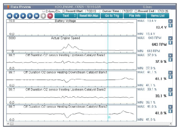This screenshot has width=180, height=130.
Task: Click the 37.9 % current value
Action: point(161,62)
